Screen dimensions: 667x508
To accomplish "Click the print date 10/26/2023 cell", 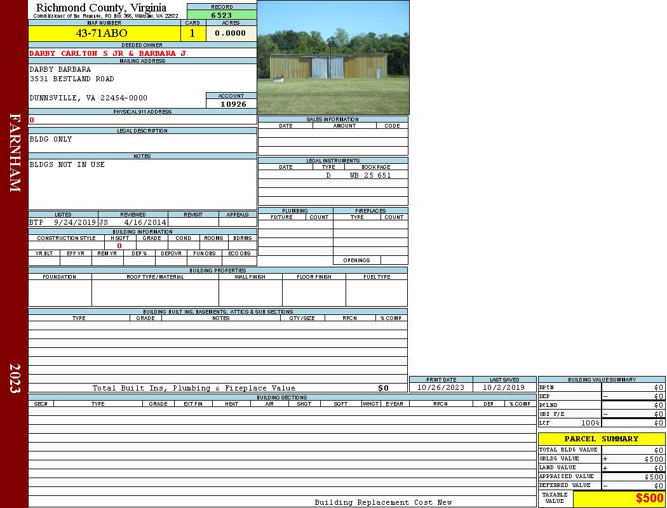I will 440,387.
